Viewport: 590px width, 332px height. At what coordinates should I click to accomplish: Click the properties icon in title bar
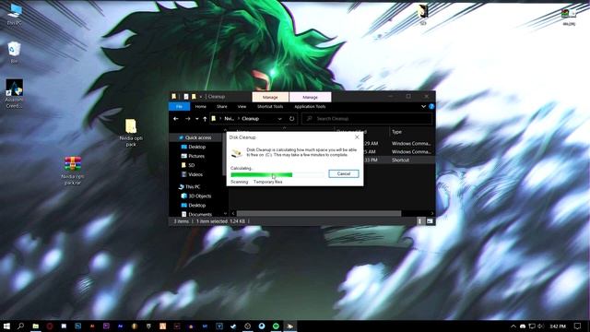[x=186, y=97]
